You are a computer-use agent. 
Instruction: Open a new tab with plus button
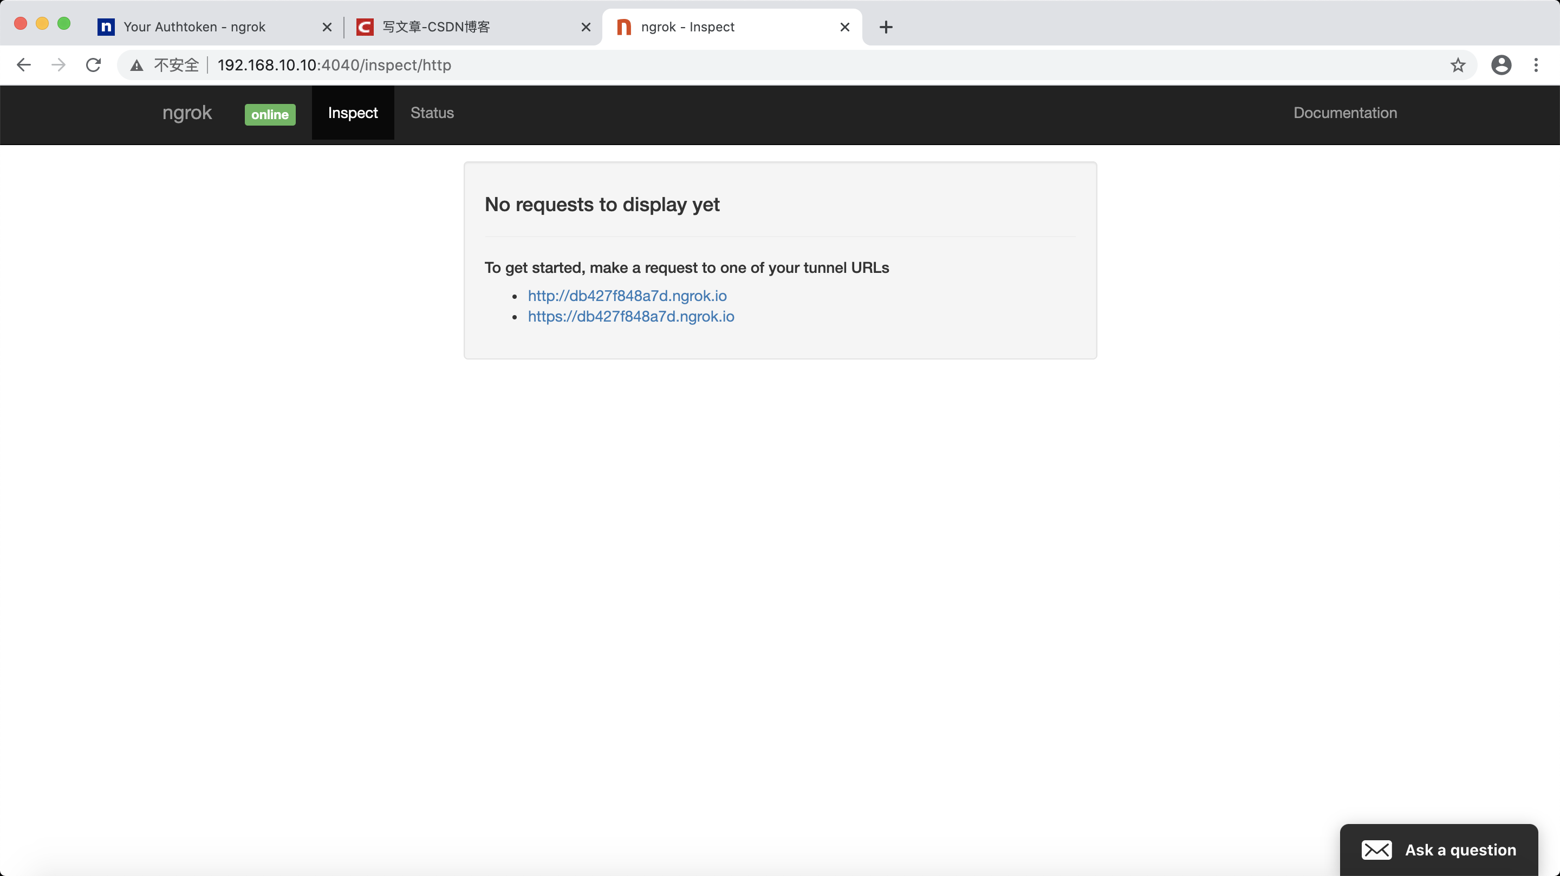pos(886,27)
